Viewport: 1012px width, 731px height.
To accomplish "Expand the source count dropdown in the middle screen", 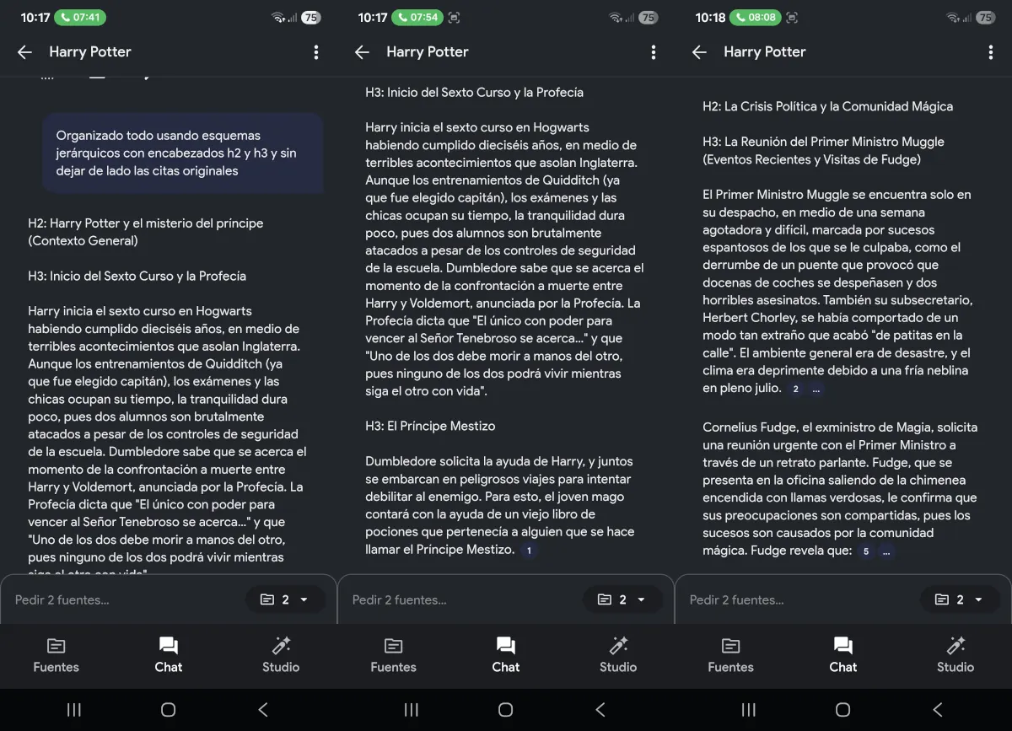I will point(622,599).
